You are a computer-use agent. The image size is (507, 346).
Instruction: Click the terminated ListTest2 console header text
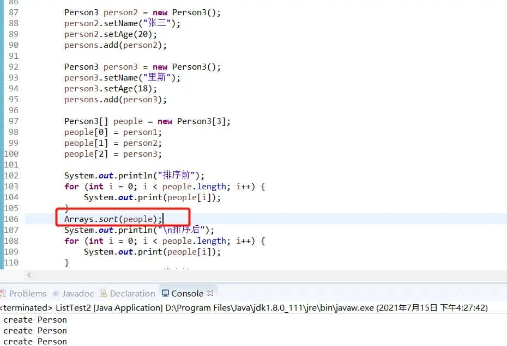(244, 307)
